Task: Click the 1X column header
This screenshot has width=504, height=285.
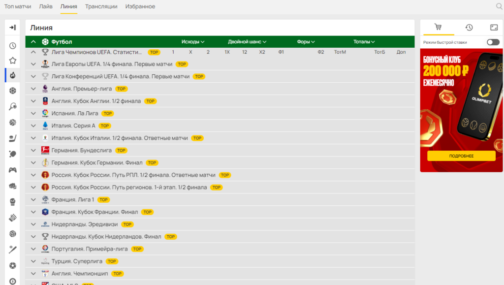Action: 227,52
